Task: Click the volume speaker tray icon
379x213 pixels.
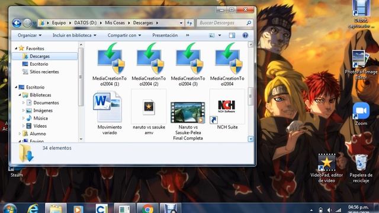Action: point(329,210)
